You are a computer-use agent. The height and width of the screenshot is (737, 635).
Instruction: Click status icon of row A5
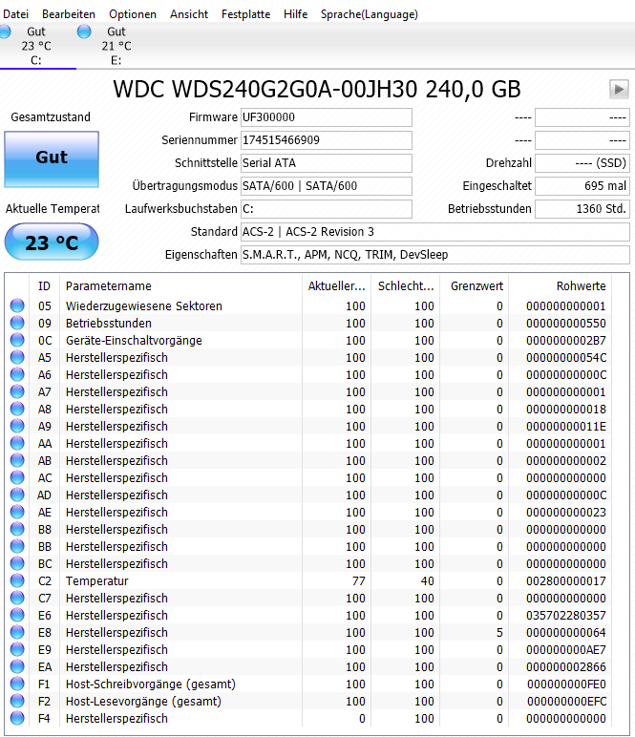(x=17, y=357)
